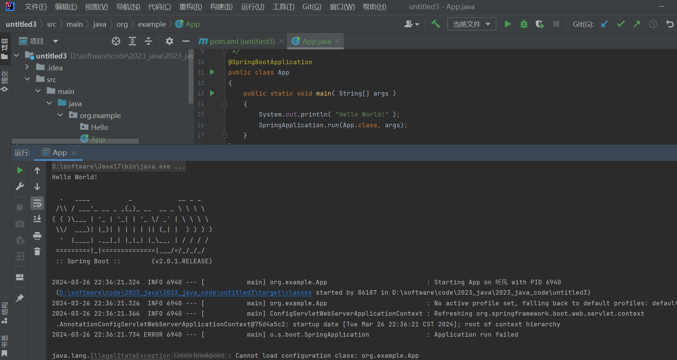Viewport: 677px width, 360px height.
Task: Click the exit arrow icon in run panel
Action: tap(20, 256)
